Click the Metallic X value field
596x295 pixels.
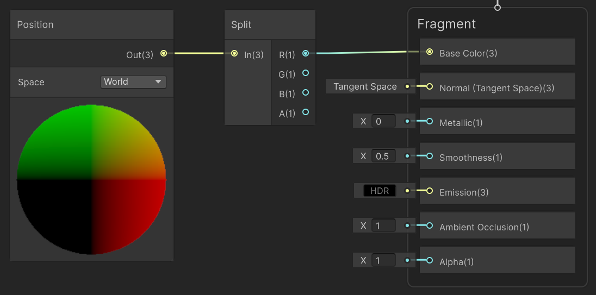pyautogui.click(x=383, y=122)
